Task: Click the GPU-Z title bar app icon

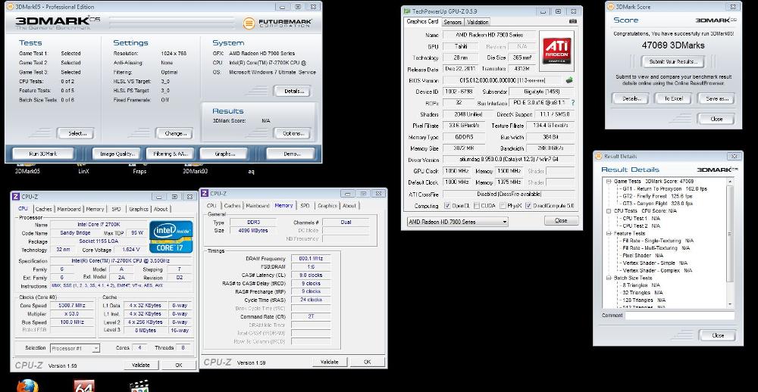Action: click(407, 11)
